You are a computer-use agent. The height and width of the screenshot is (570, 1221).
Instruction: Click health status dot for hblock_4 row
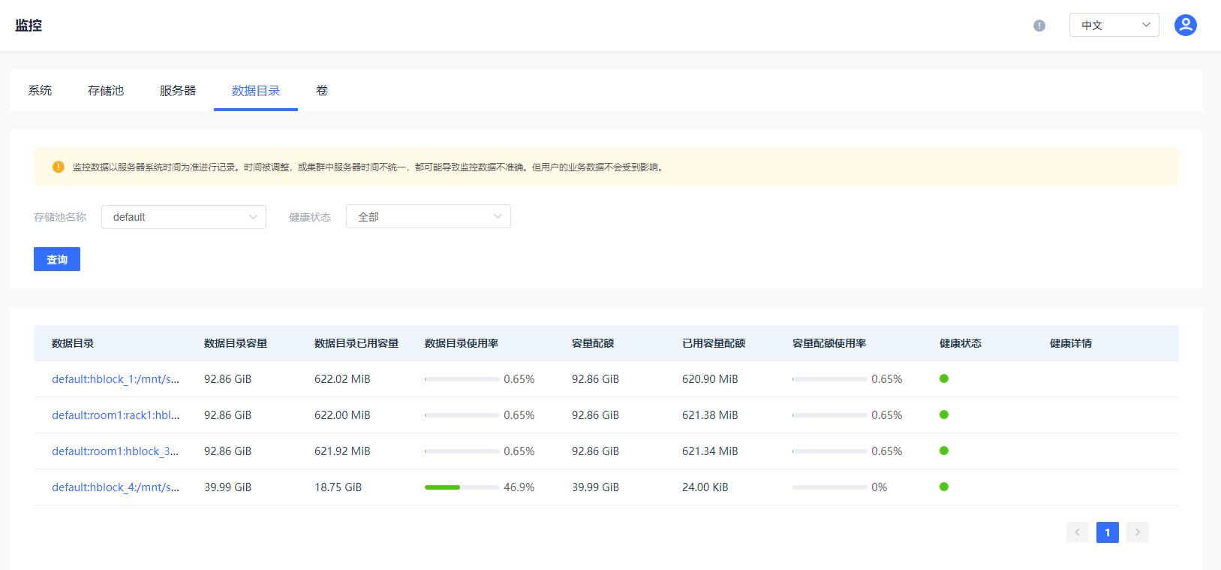click(x=944, y=487)
